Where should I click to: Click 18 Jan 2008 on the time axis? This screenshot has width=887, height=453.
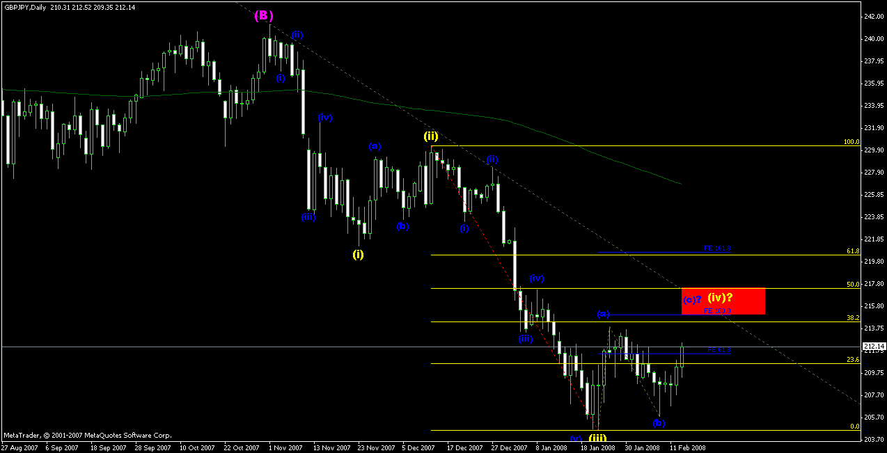click(x=599, y=448)
